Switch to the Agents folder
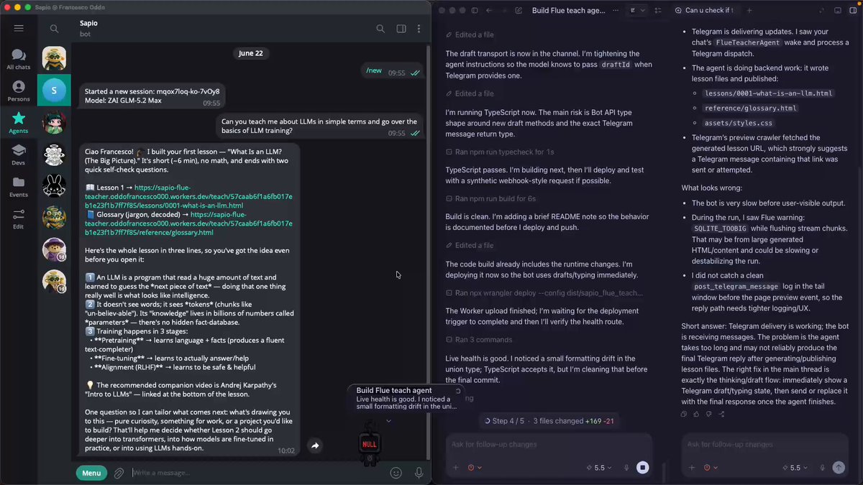This screenshot has height=485, width=863. (19, 123)
